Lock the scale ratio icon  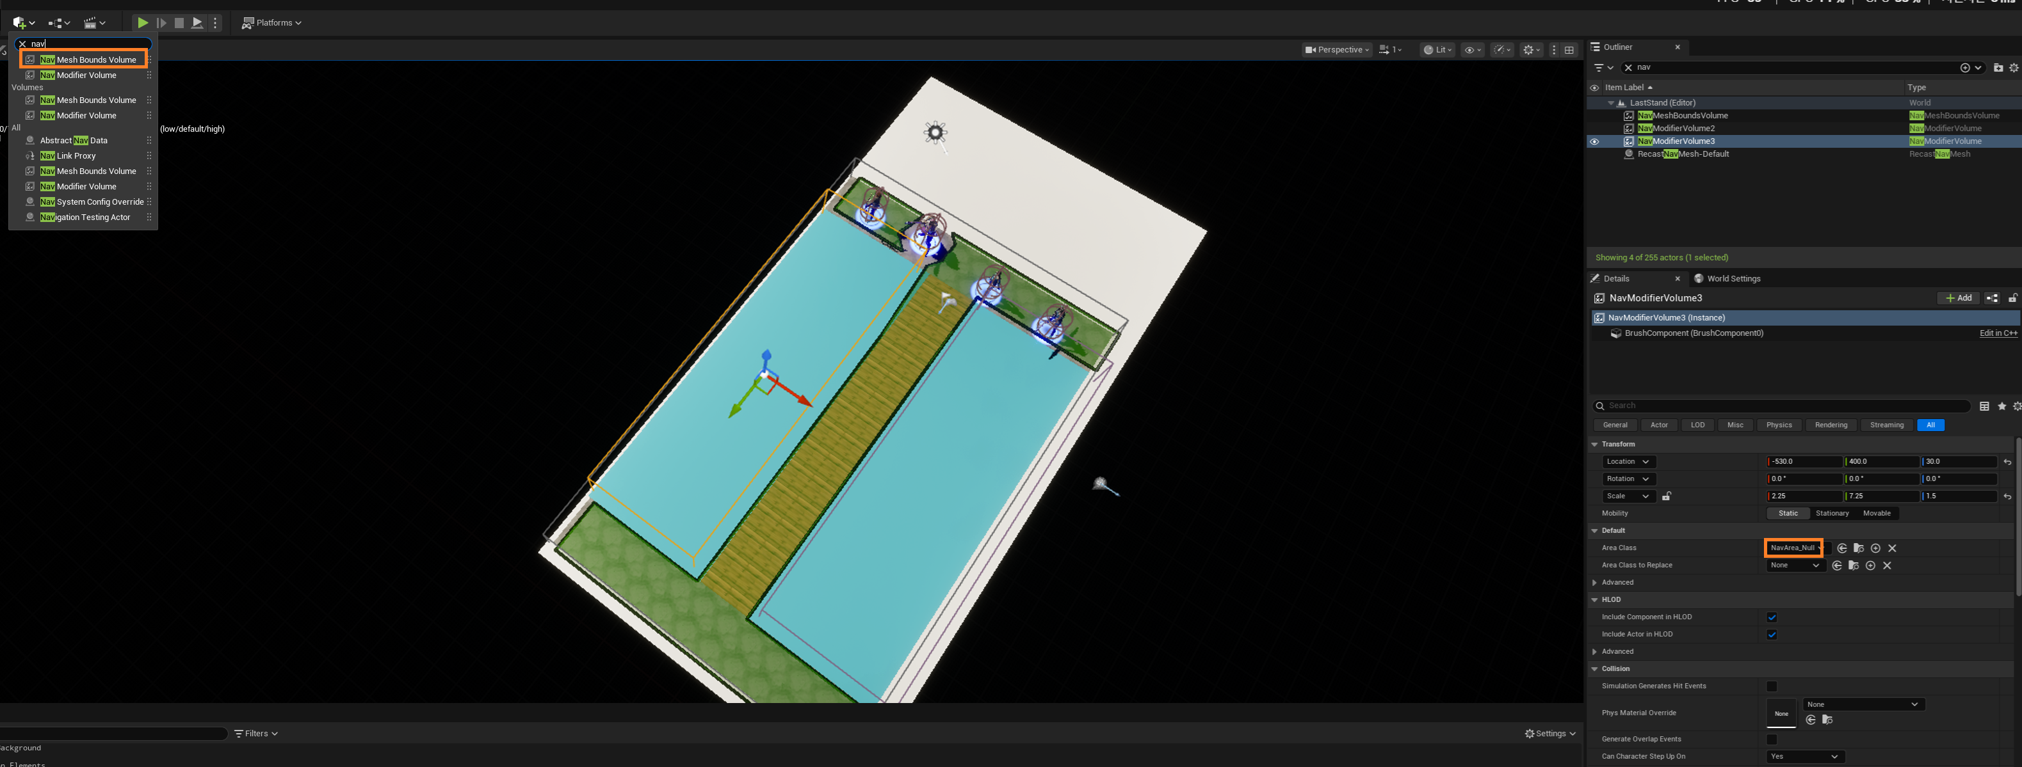(1667, 496)
